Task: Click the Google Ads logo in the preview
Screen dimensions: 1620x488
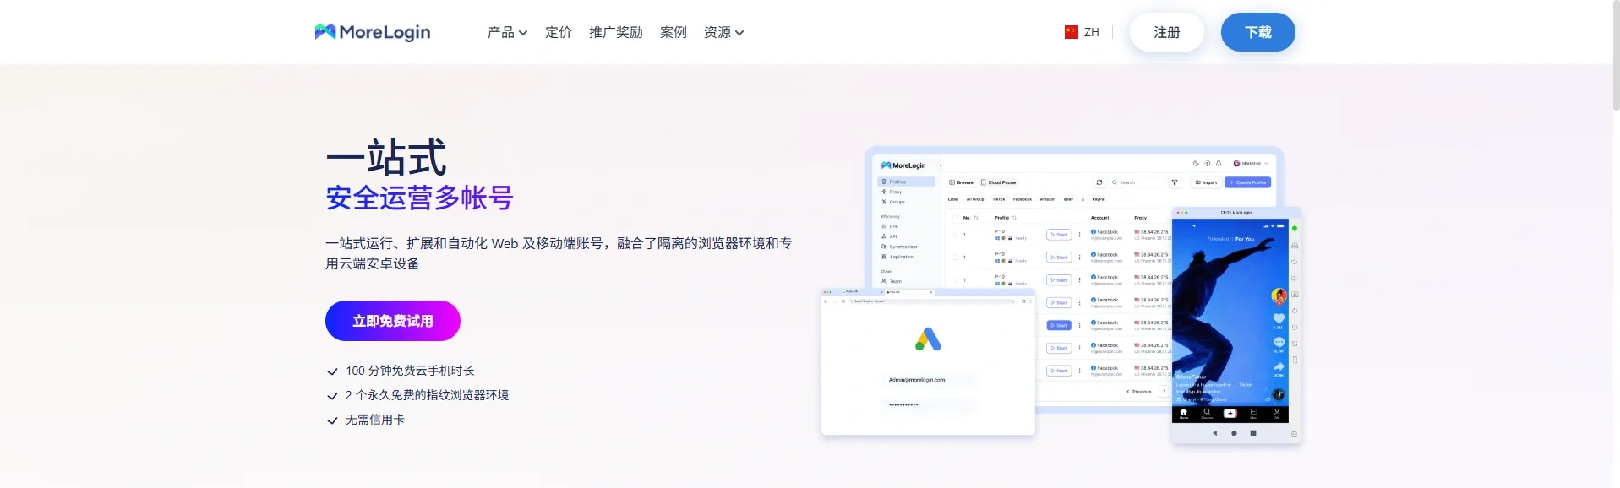Action: (928, 339)
